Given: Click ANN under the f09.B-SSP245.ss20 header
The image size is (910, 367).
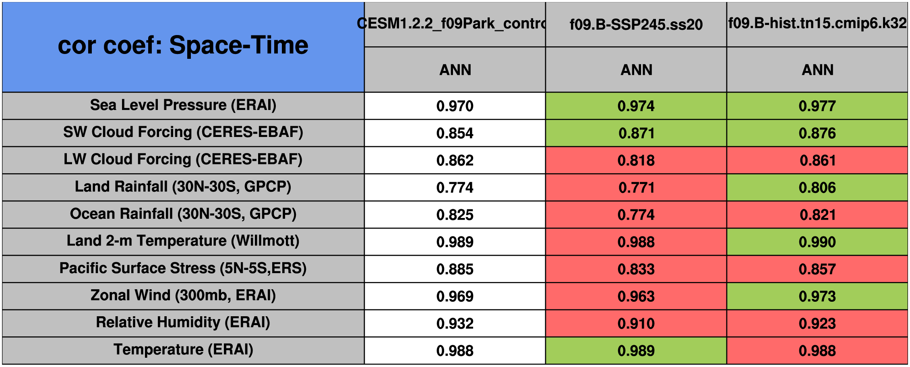Looking at the screenshot, I should click(636, 70).
